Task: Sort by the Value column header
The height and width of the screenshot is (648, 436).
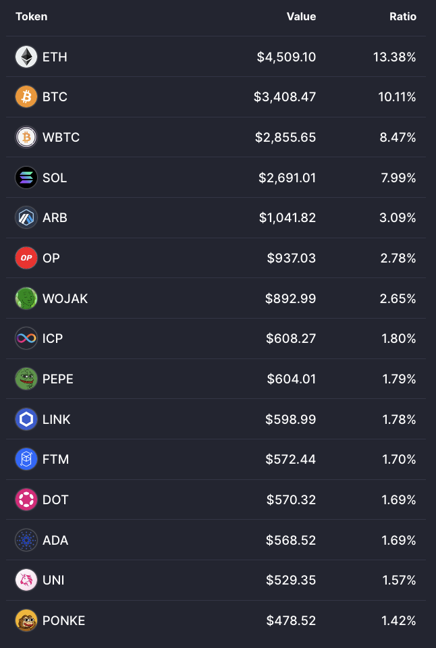Action: coord(301,16)
